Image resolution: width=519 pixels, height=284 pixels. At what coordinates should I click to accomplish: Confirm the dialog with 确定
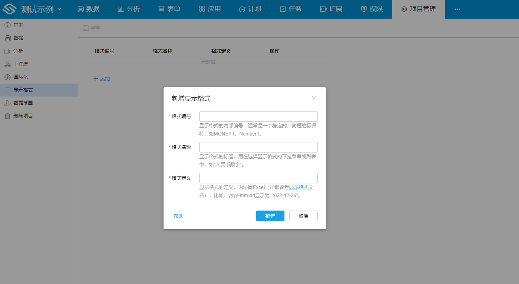point(270,215)
